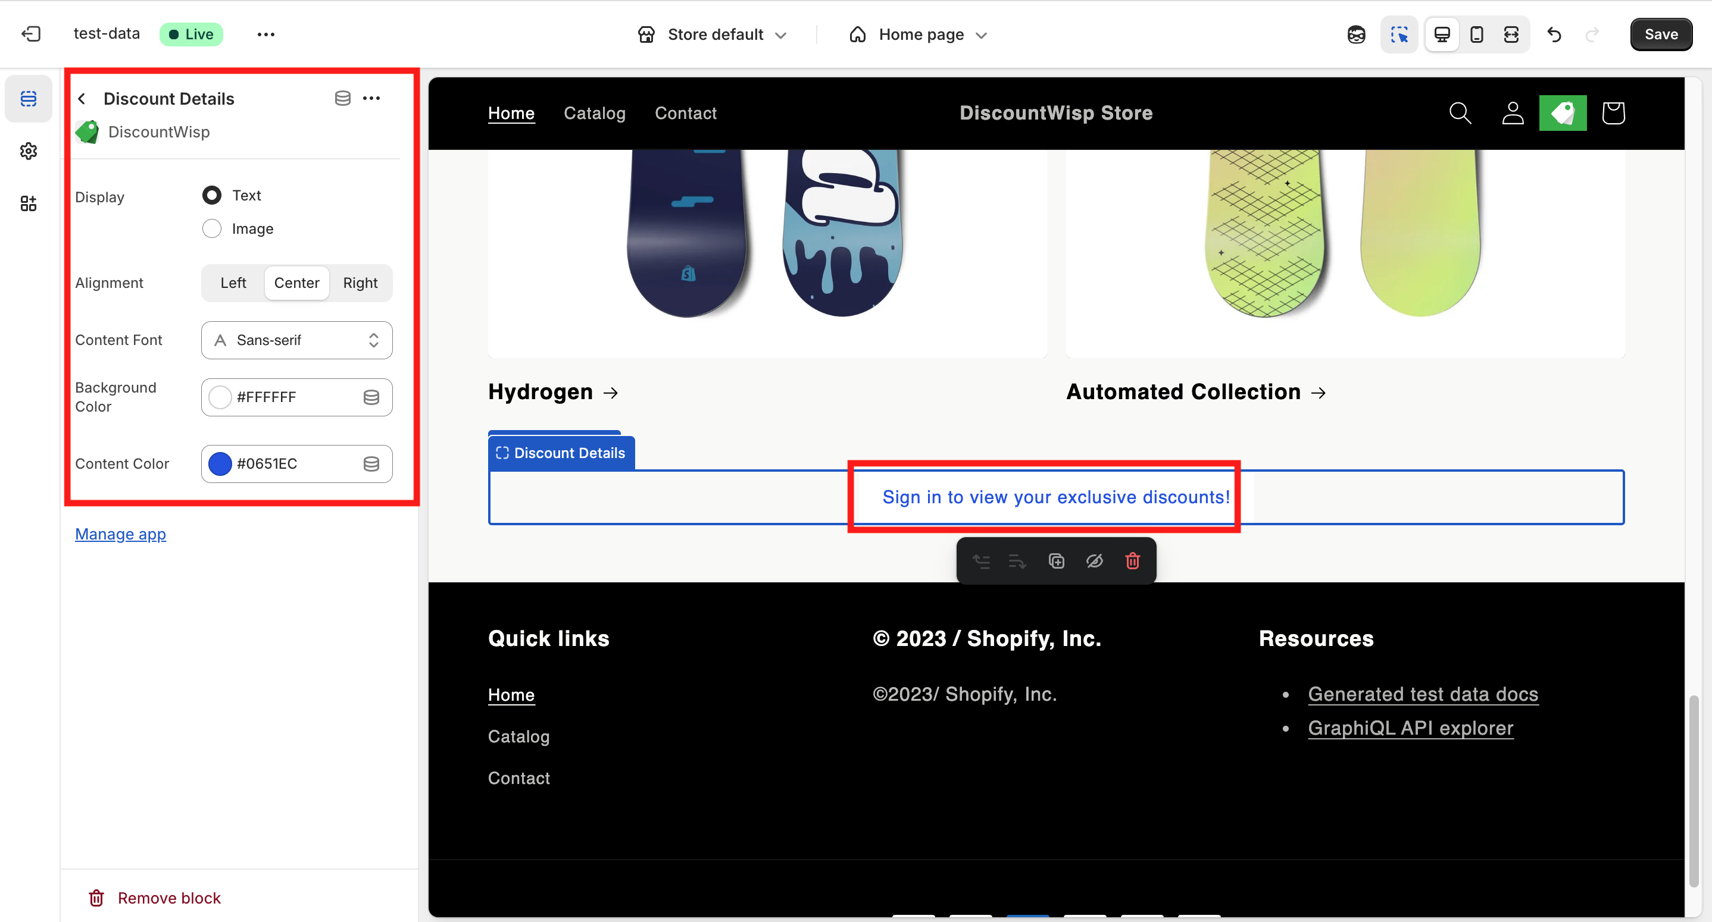Open the Manage app link
1712x922 pixels.
[120, 534]
